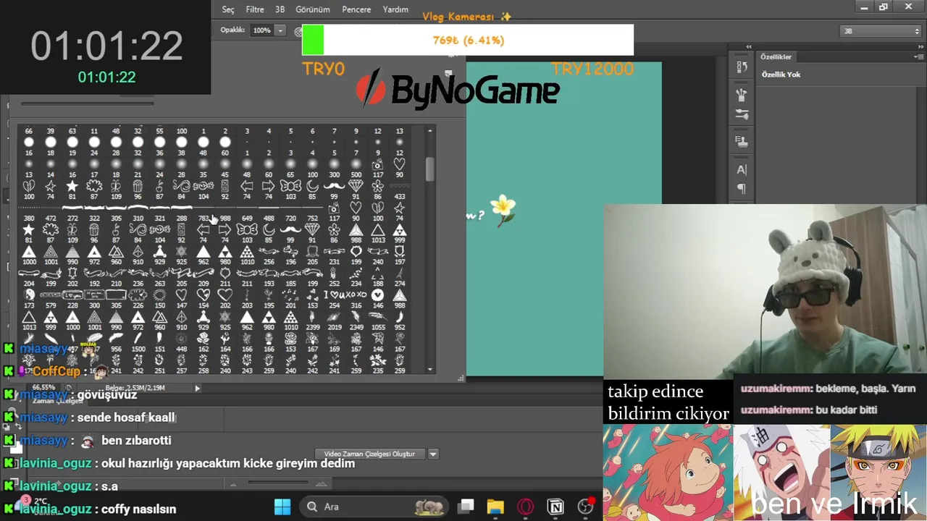Open the Pencere menu
Image resolution: width=927 pixels, height=521 pixels.
click(356, 9)
